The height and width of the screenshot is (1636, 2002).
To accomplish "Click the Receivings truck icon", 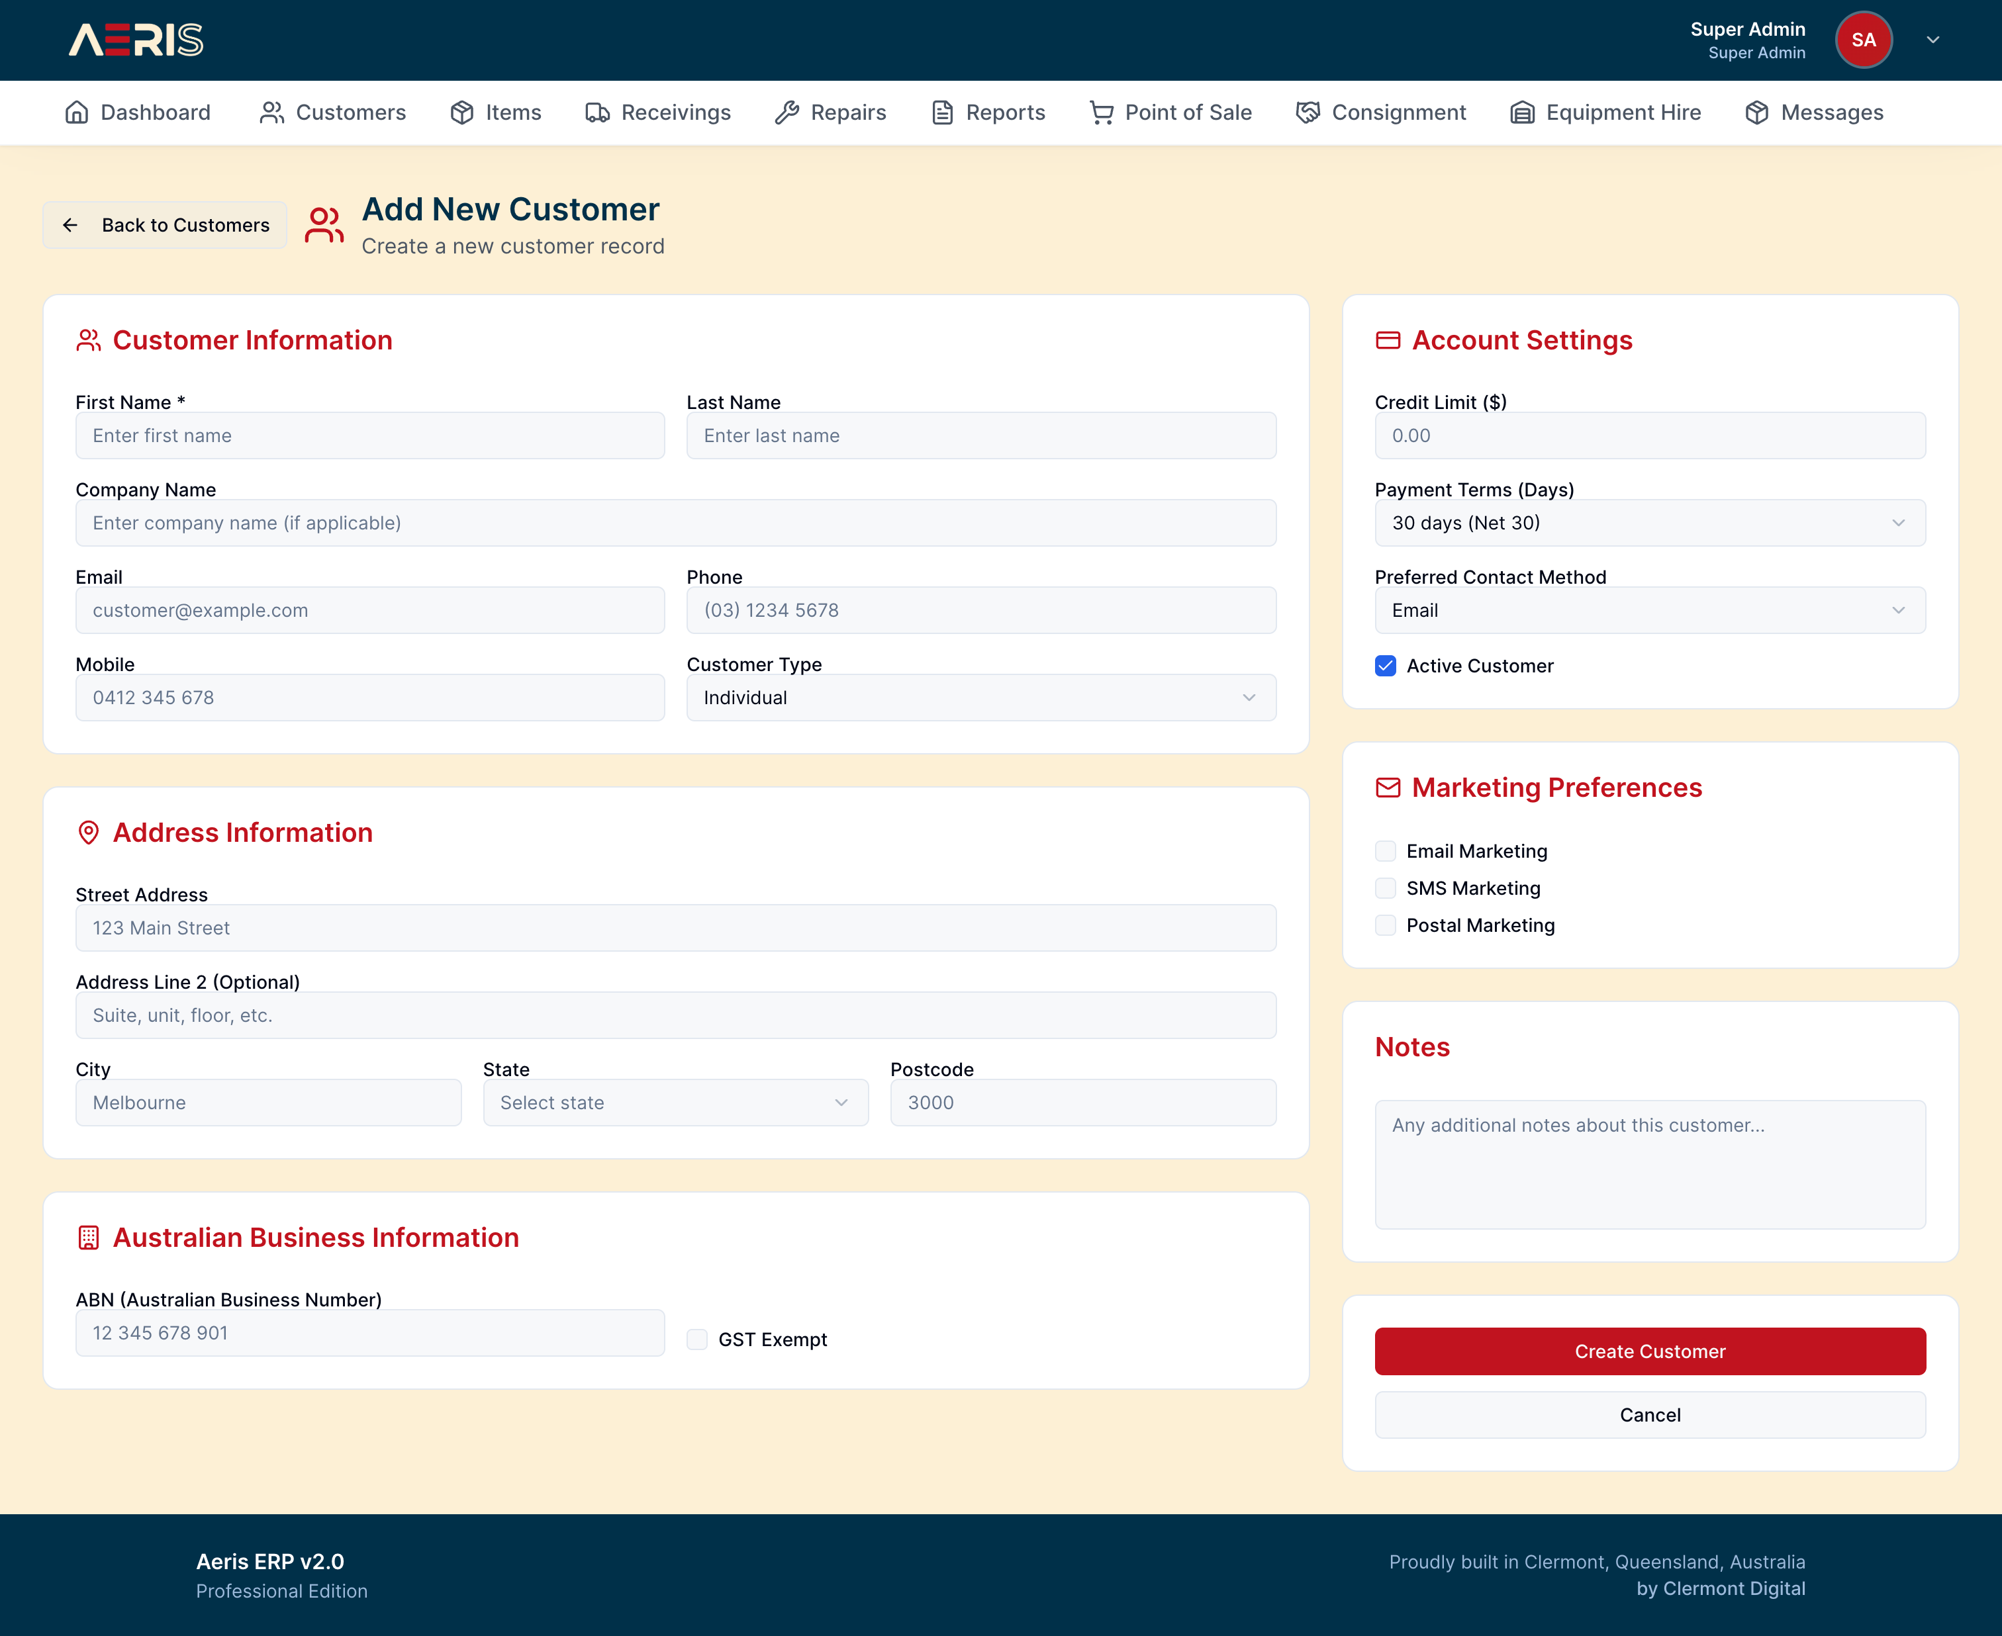I will 596,113.
